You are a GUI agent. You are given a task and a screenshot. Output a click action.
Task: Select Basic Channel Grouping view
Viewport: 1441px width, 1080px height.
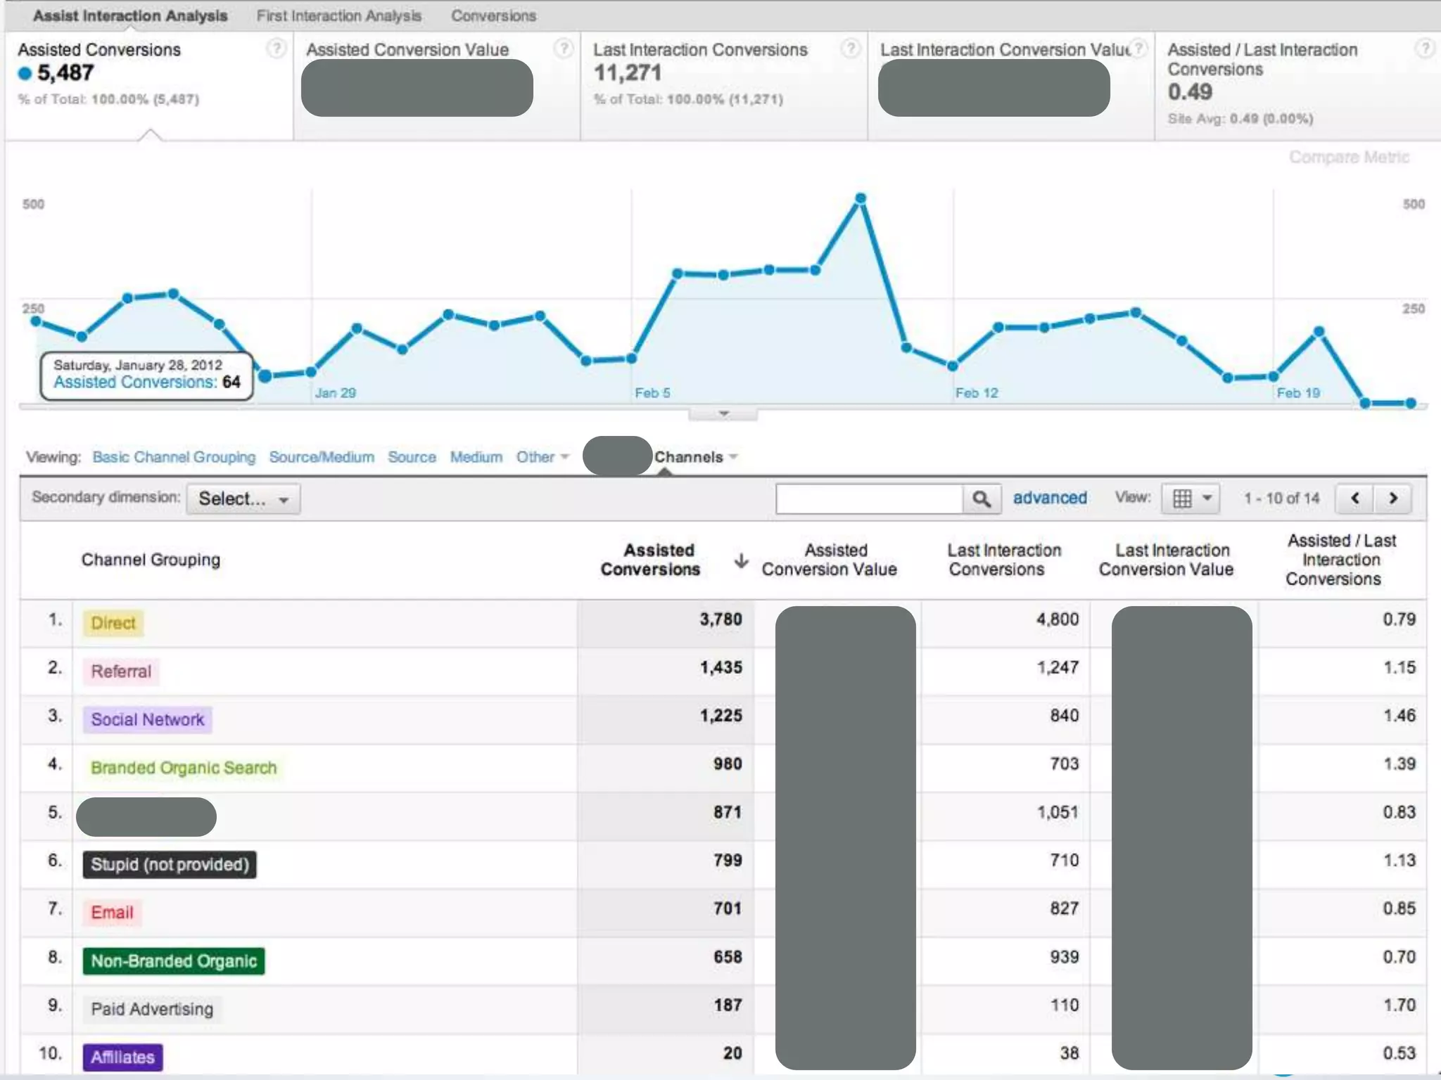point(174,458)
